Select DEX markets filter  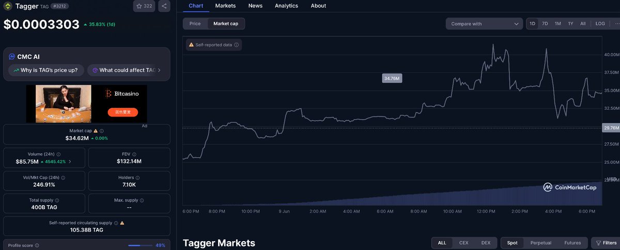[486, 243]
